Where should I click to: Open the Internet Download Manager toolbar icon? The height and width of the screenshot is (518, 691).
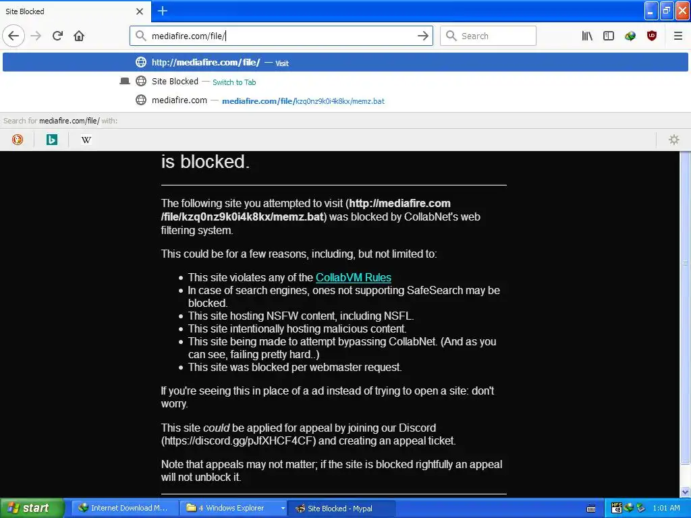click(x=630, y=36)
